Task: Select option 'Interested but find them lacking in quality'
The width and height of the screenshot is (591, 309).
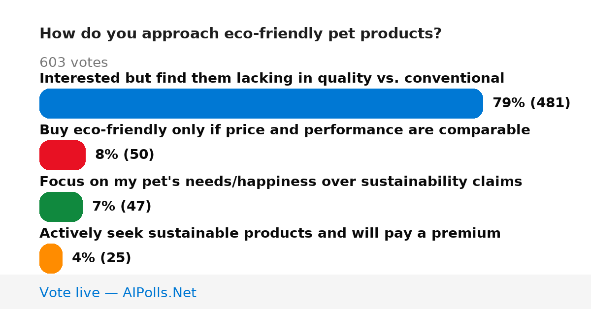Action: [x=272, y=79]
